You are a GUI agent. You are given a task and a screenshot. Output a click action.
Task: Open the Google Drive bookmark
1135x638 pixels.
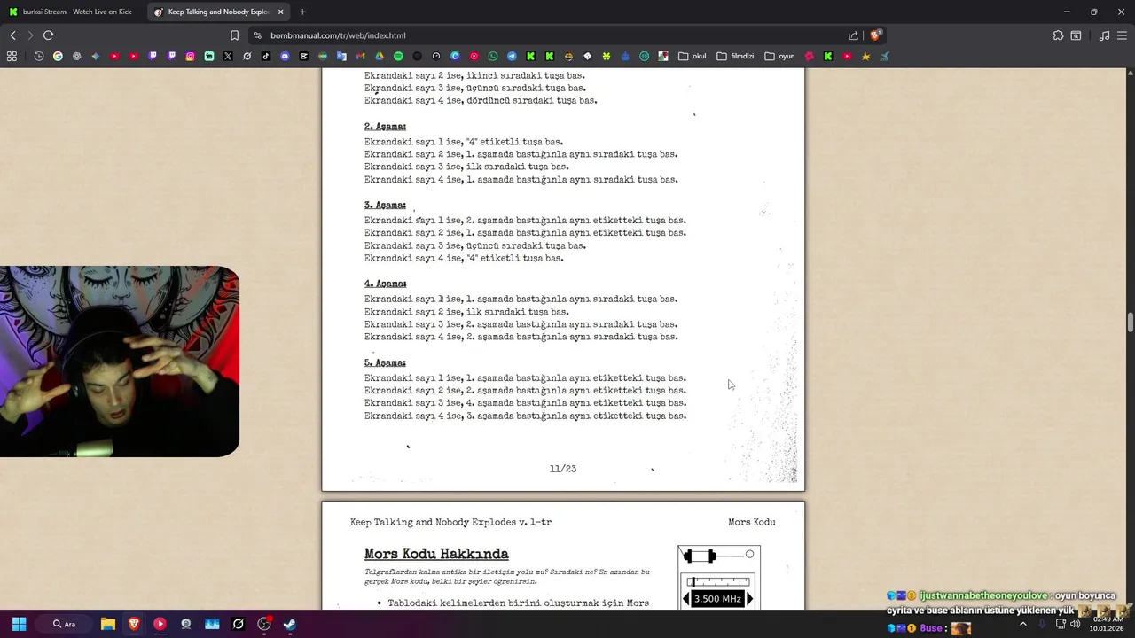pos(380,56)
